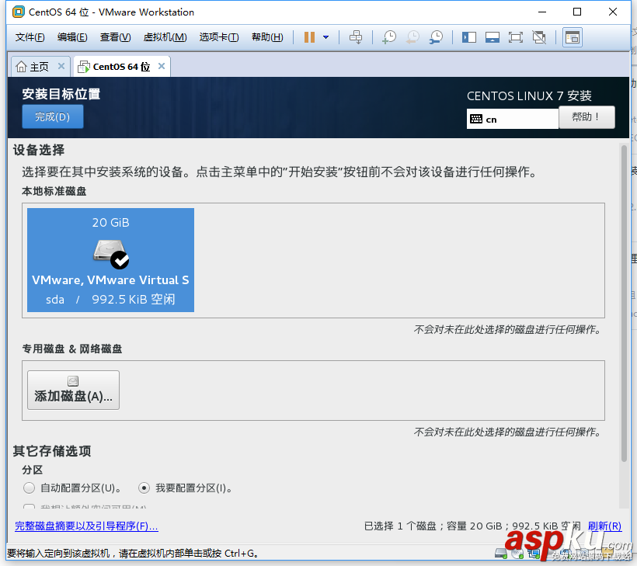Select 我要配置分区(I) radio button
This screenshot has width=637, height=566.
point(144,488)
